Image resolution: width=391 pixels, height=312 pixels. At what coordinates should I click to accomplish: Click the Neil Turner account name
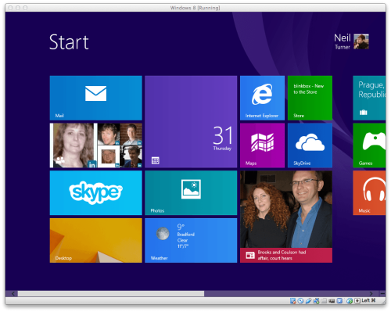343,41
